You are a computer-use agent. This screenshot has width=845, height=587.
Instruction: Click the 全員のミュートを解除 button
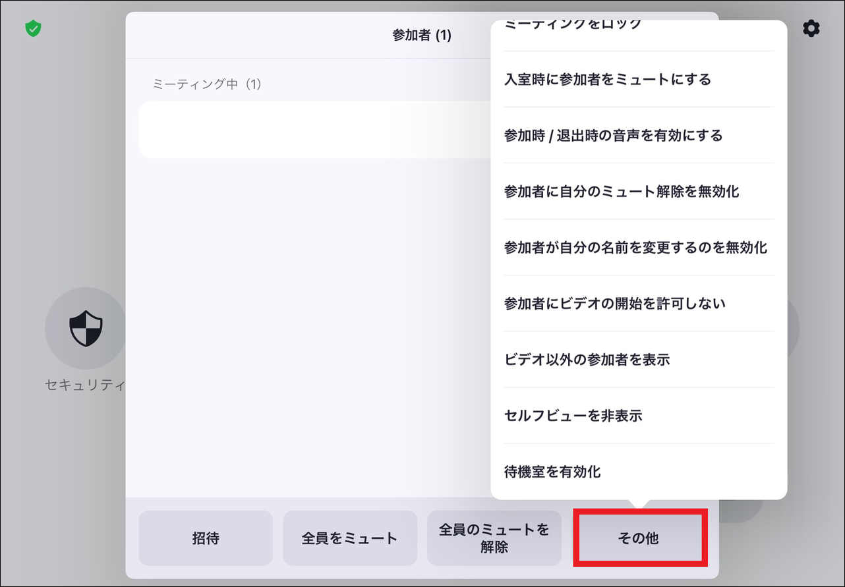coord(494,538)
